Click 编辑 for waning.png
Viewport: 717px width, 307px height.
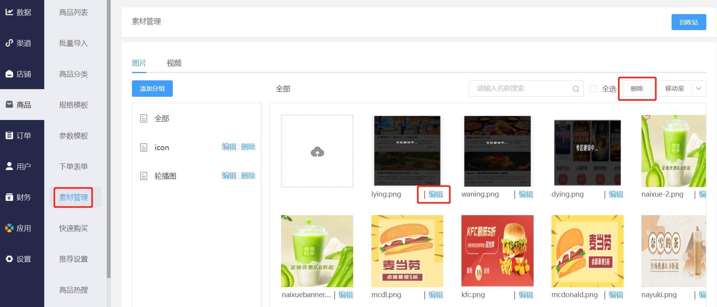click(x=526, y=194)
